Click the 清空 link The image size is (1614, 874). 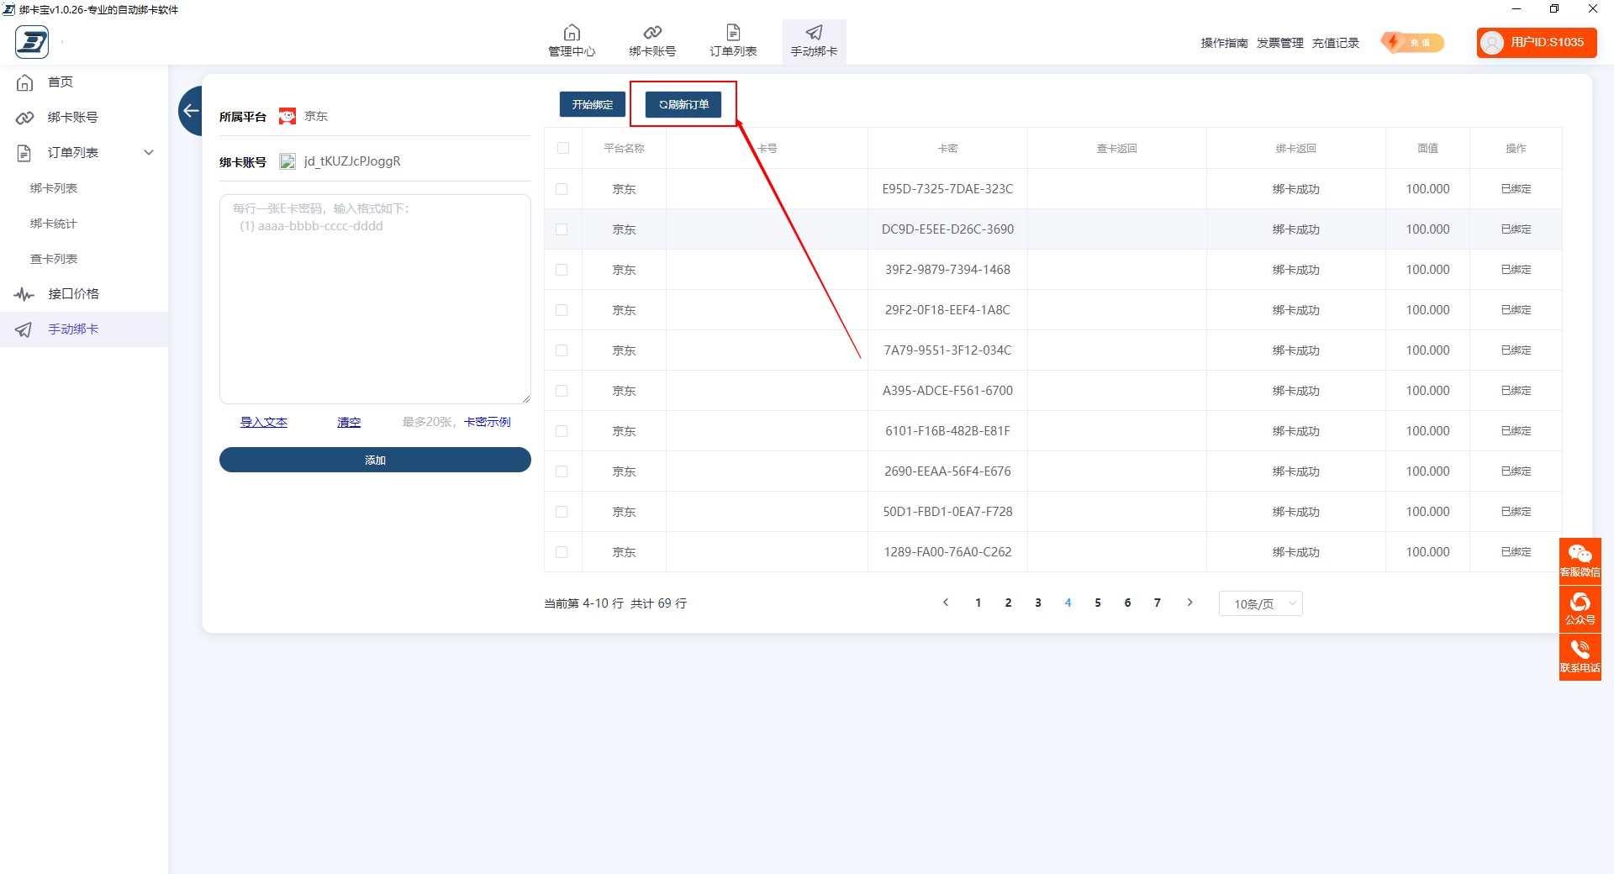[349, 422]
